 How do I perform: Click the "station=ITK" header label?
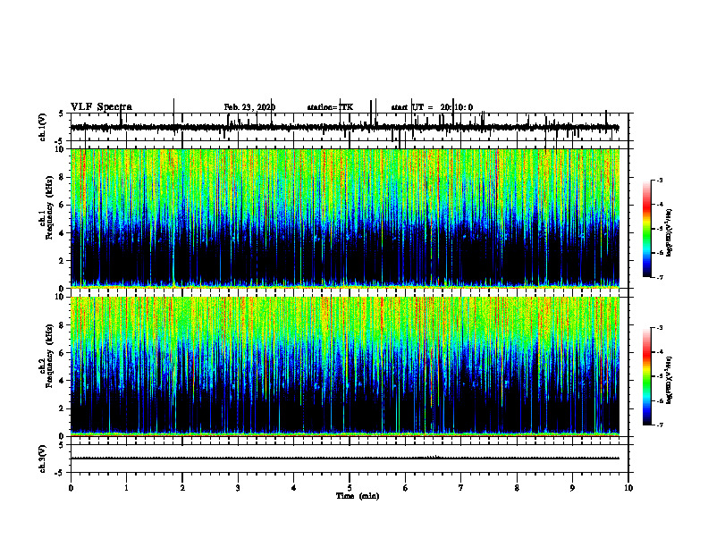click(330, 107)
